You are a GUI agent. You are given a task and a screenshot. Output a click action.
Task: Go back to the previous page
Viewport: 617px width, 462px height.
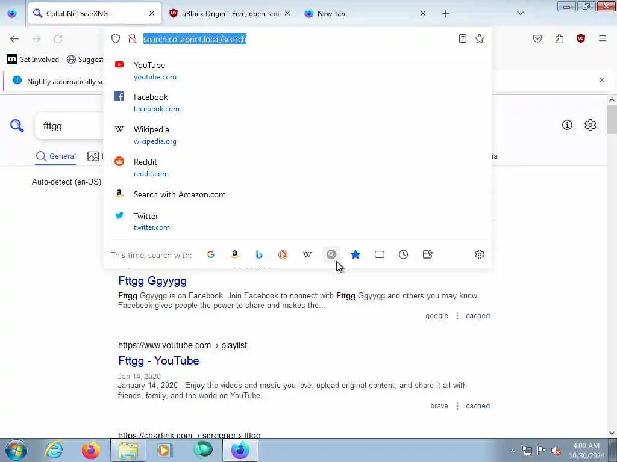(14, 38)
